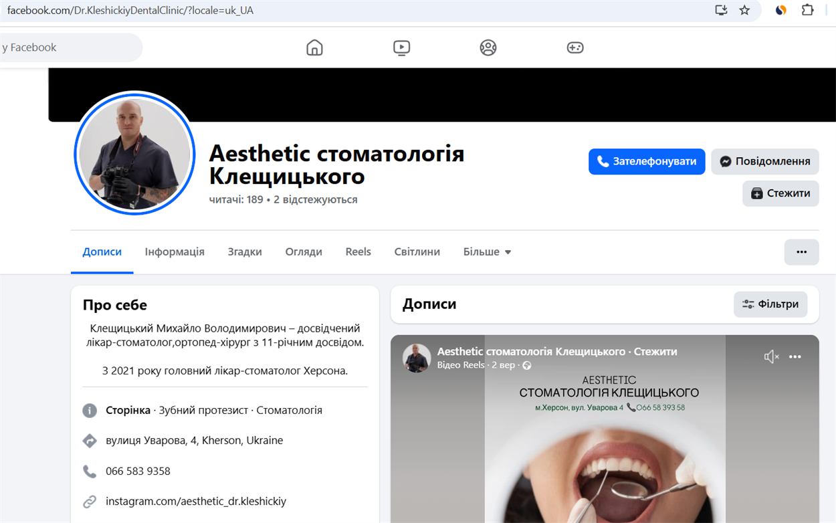Click the info icon beside Сторінка
Screen dimensions: 836x523
90,411
